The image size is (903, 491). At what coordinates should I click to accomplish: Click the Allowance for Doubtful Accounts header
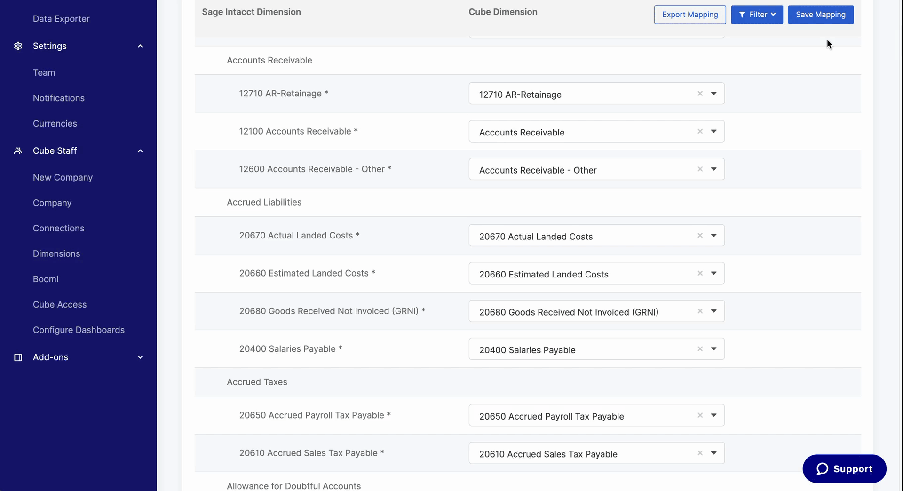tap(294, 486)
